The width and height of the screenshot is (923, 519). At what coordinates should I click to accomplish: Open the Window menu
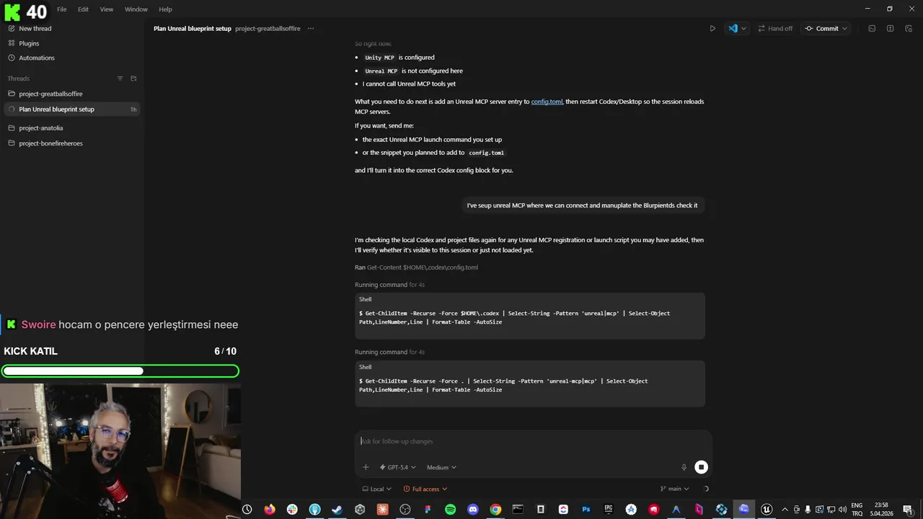pos(136,9)
